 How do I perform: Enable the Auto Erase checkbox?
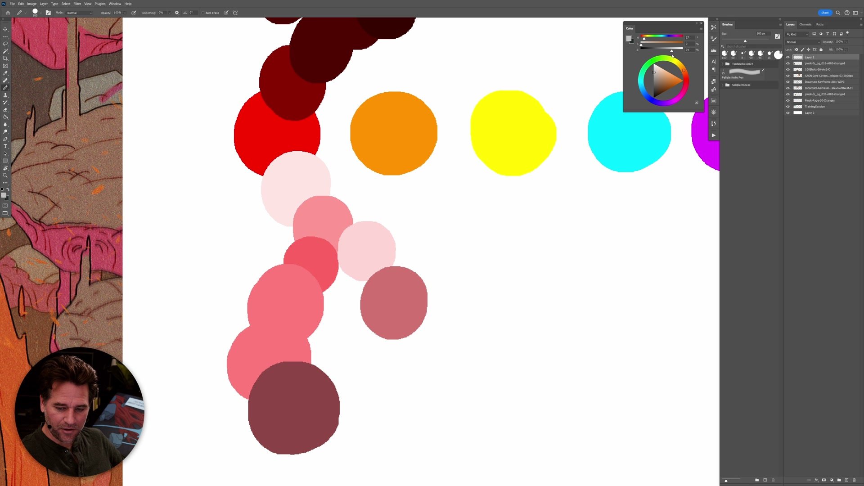pos(203,13)
